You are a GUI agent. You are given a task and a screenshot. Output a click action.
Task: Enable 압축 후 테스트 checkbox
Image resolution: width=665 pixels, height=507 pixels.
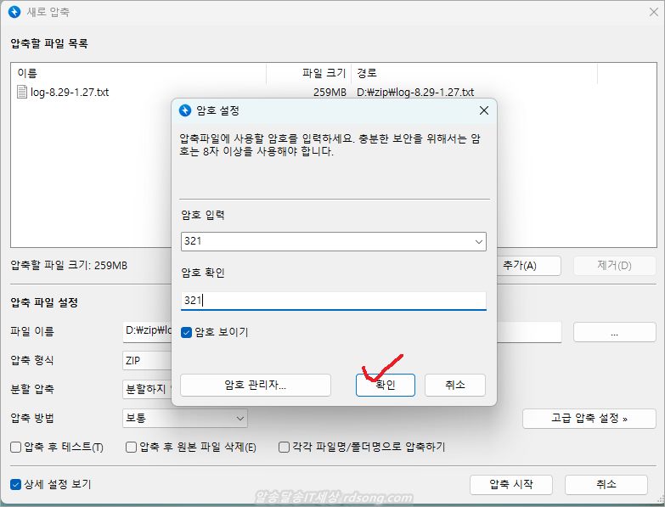15,447
